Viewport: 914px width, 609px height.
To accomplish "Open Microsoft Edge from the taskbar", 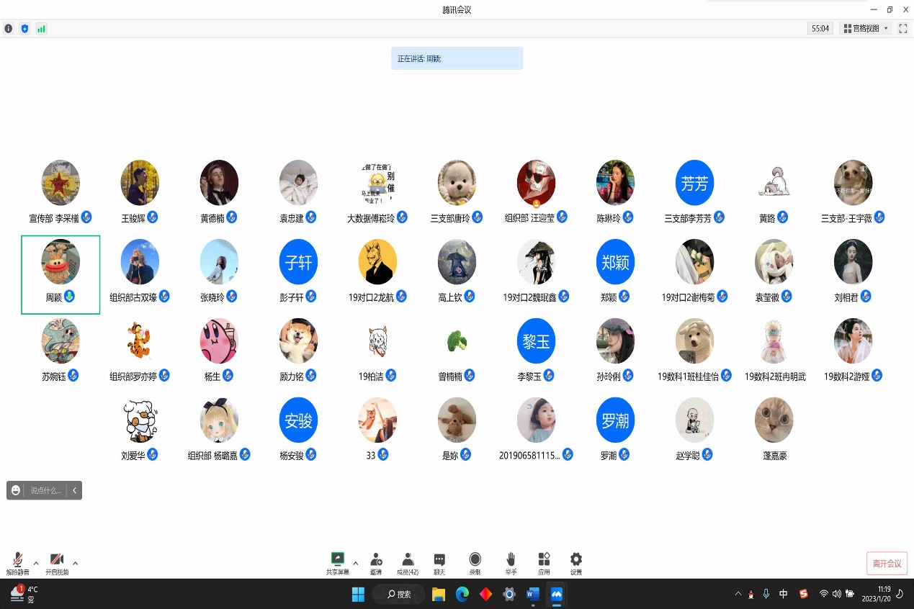I will tap(462, 594).
